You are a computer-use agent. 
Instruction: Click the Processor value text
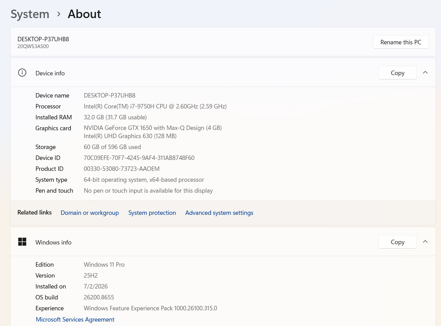pos(155,106)
